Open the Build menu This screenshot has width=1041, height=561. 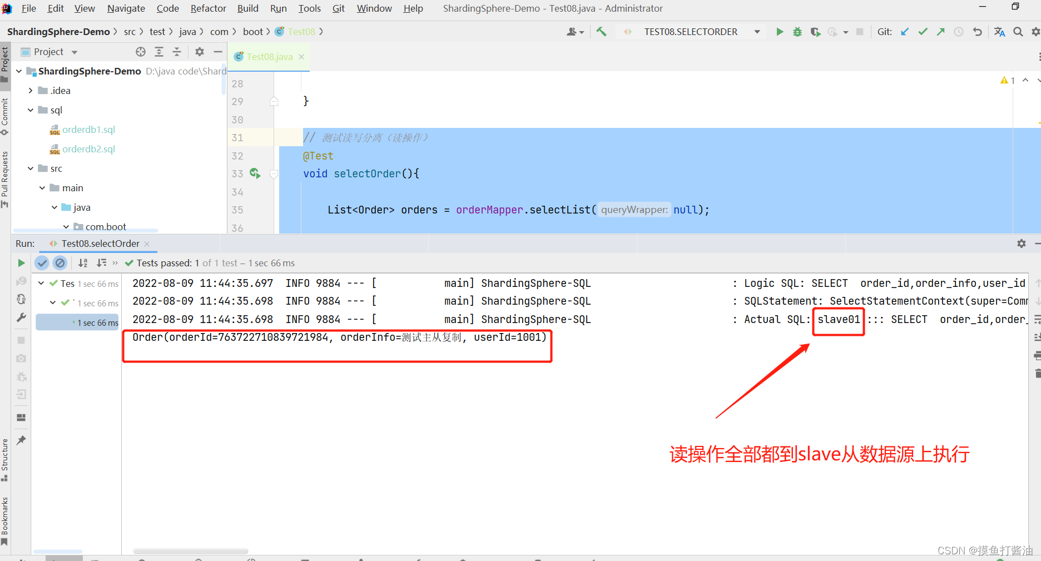(x=247, y=8)
